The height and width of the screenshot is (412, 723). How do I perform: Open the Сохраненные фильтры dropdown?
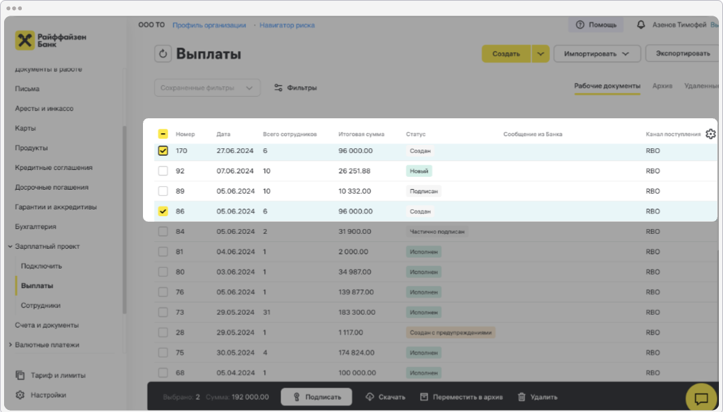pos(207,88)
